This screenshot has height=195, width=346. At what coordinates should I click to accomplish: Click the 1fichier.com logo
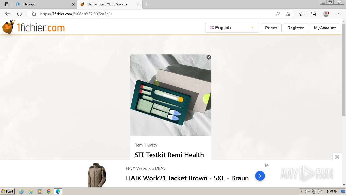33,27
